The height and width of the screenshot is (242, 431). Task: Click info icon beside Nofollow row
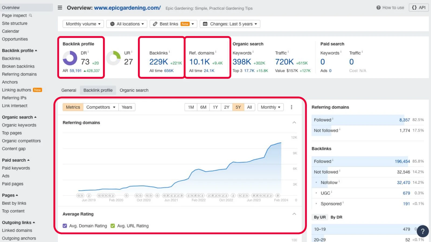pos(339,181)
